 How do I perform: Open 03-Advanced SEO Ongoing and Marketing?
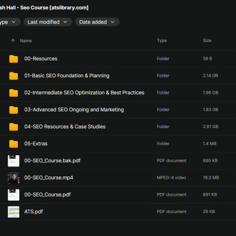(x=74, y=110)
